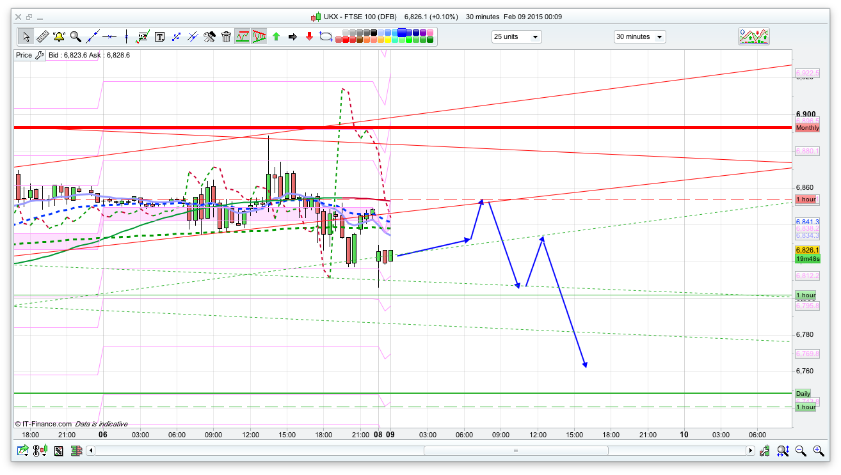
Task: Choose the green up arrow marker
Action: [x=276, y=36]
